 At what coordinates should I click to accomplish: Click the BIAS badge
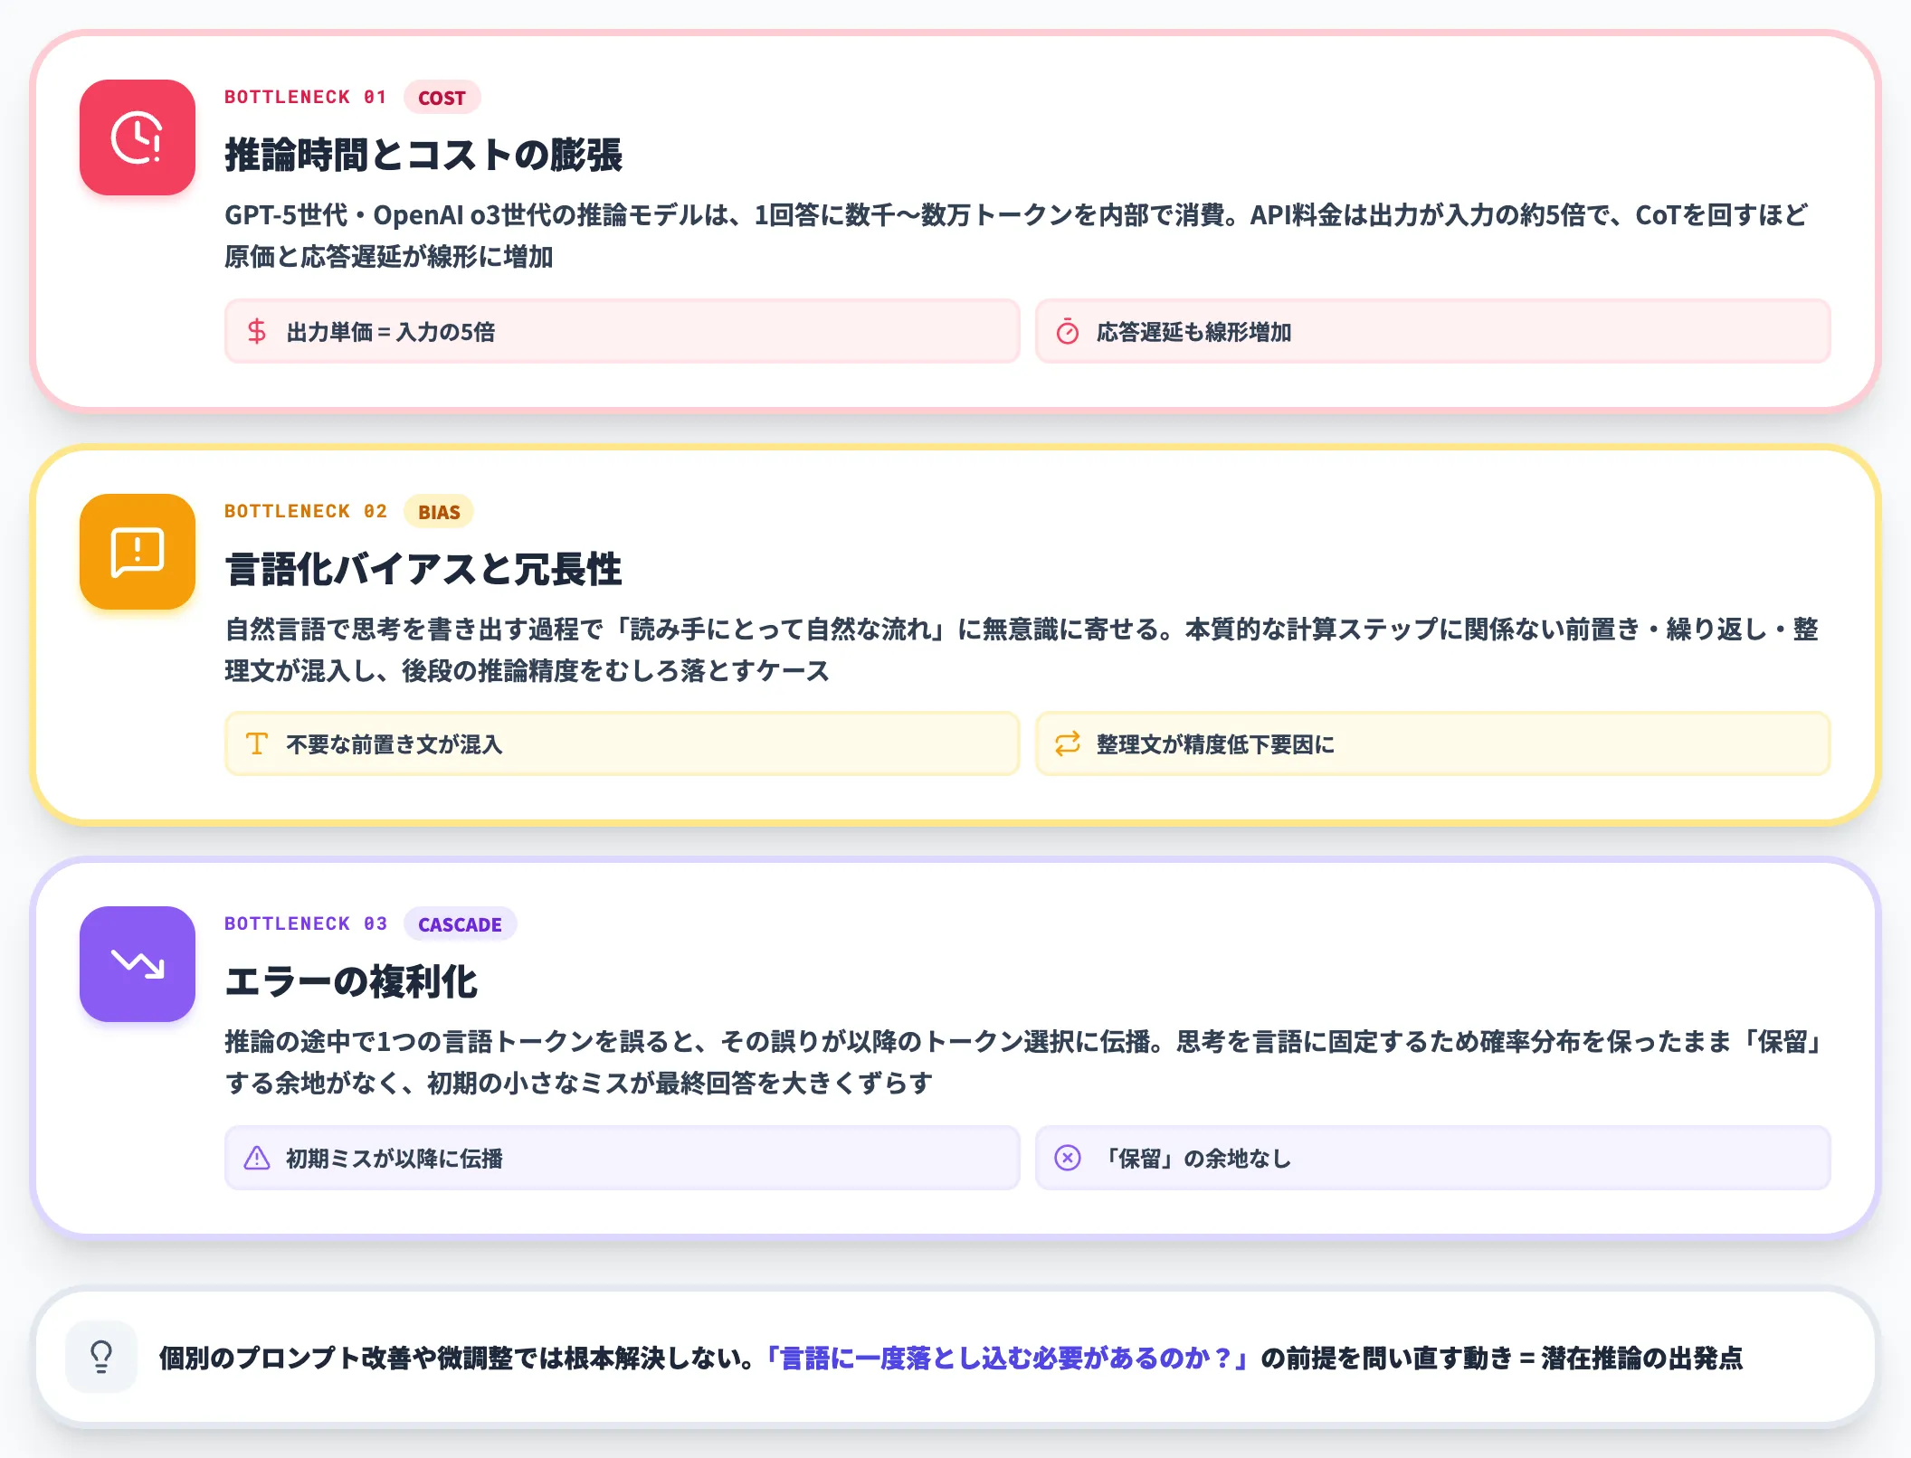click(x=439, y=512)
